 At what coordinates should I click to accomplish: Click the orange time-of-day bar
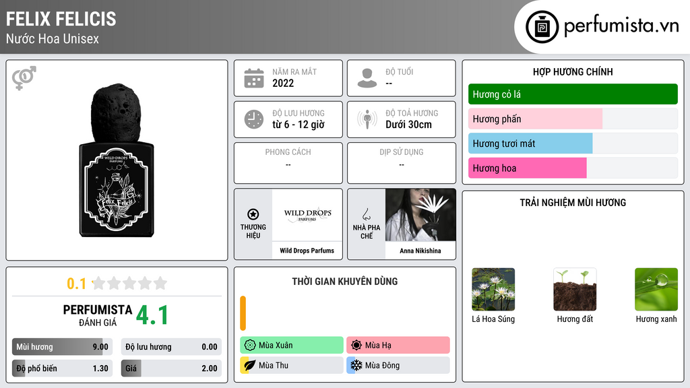pos(243,313)
